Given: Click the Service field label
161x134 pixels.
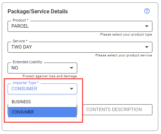Looking at the screenshot, I should (20, 41).
